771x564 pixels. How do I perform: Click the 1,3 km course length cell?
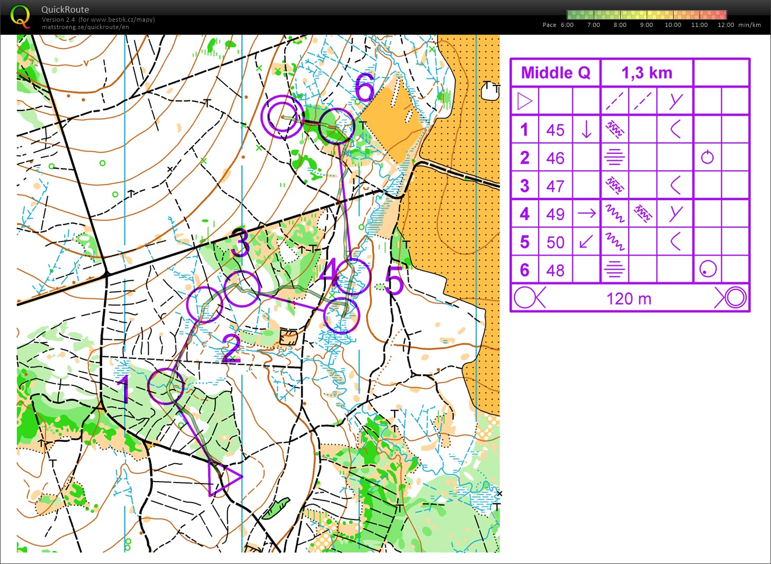(x=647, y=73)
